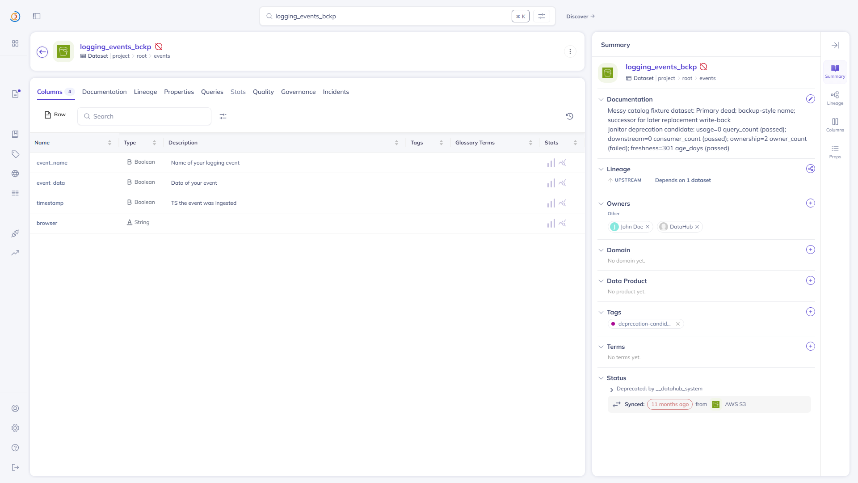Add a glossary term with plus icon
The height and width of the screenshot is (483, 858).
tap(811, 346)
